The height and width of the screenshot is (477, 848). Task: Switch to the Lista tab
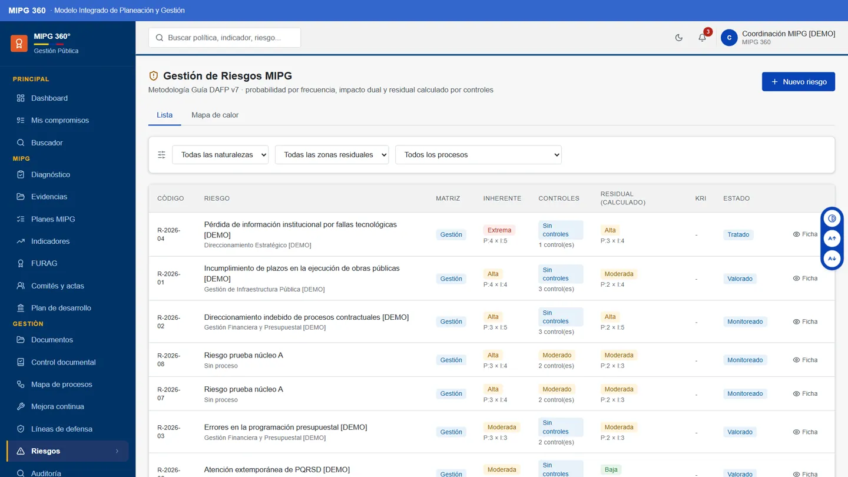164,115
